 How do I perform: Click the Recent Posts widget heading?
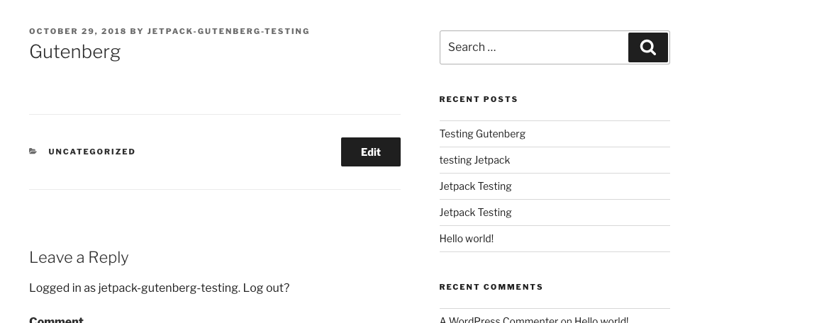[478, 100]
